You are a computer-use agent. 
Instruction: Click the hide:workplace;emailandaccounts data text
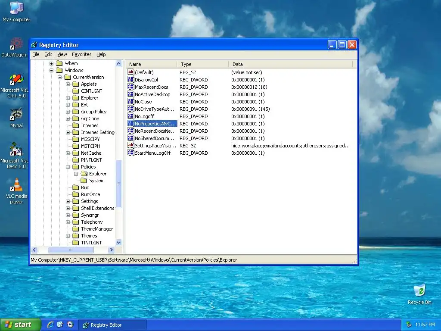click(290, 146)
